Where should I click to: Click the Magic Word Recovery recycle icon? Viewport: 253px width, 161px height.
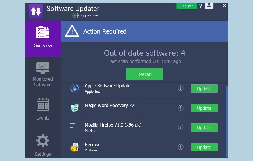point(74,108)
